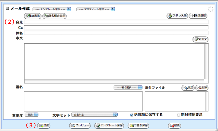Open the 送信履歴 send history
This screenshot has width=218, height=131.
pyautogui.click(x=198, y=16)
